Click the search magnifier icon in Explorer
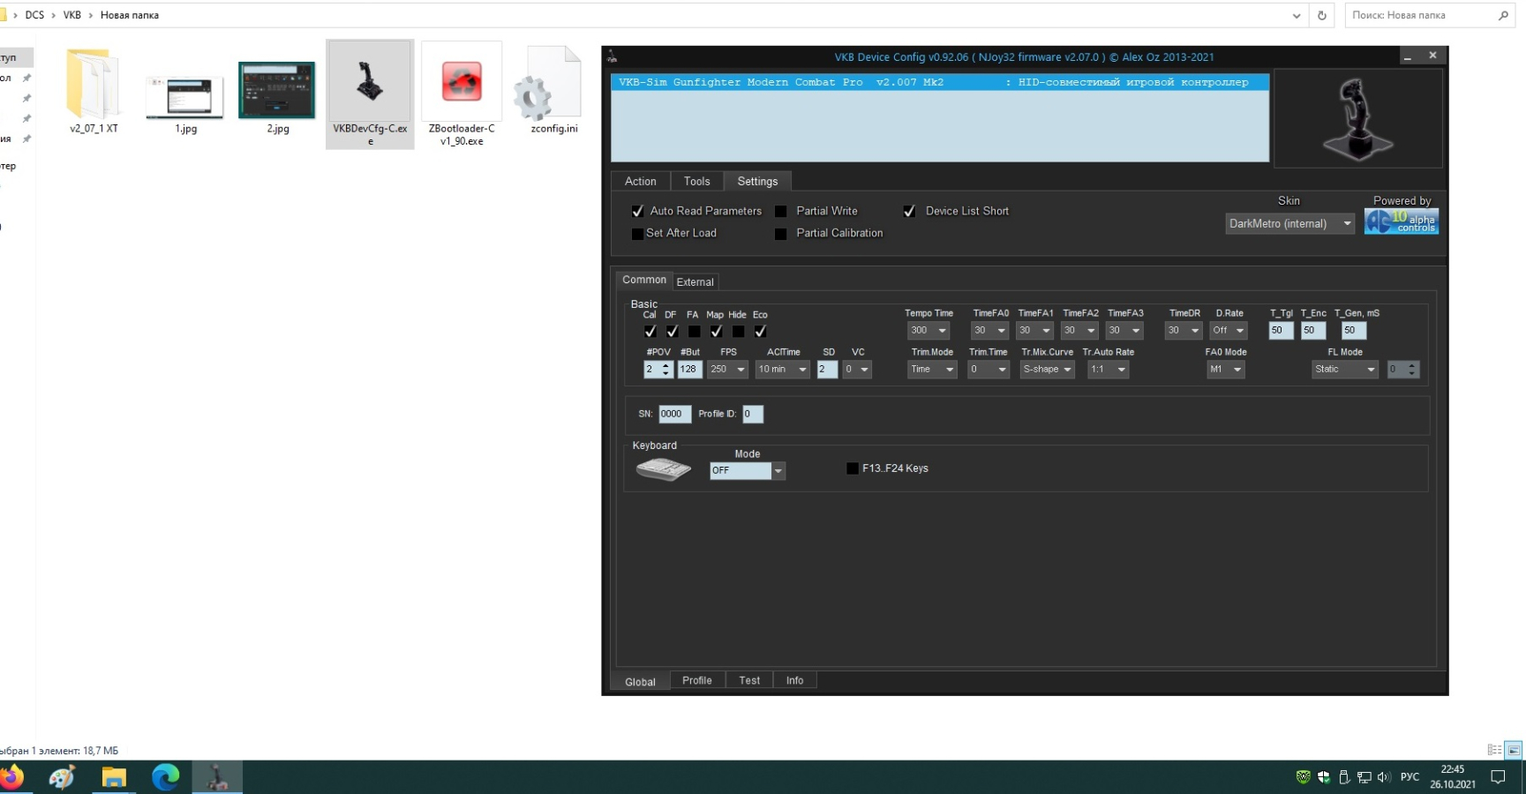 (1503, 15)
